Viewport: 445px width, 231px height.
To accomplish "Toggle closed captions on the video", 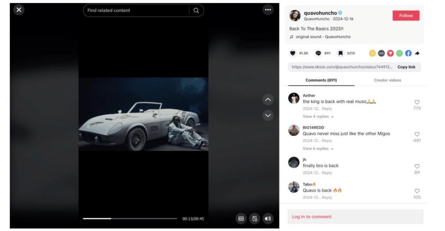I will click(x=241, y=218).
